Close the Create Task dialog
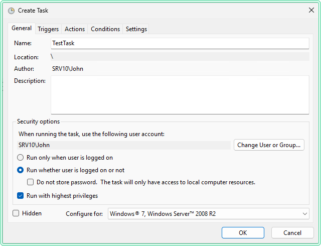321x246 pixels. click(x=311, y=10)
